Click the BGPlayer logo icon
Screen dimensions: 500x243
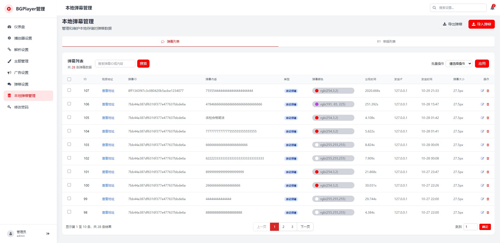click(x=9, y=9)
